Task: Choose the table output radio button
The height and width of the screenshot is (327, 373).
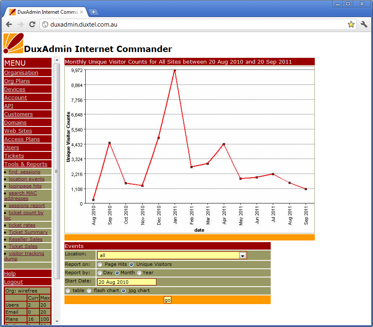Action: click(68, 291)
